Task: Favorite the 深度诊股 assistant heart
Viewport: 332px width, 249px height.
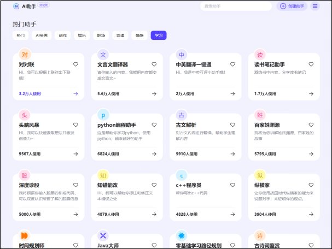Action: [75, 185]
